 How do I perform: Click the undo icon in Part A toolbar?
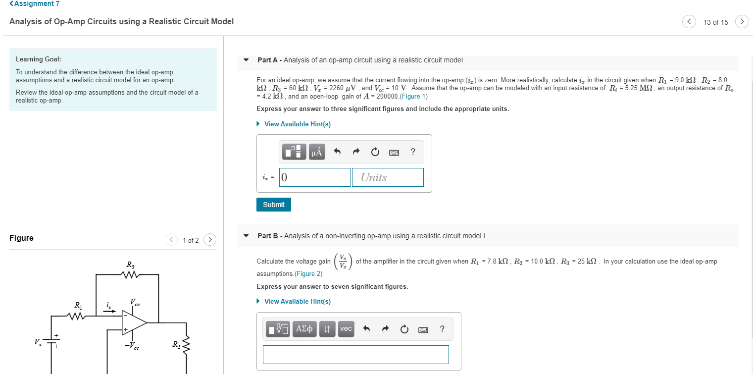[x=337, y=152]
